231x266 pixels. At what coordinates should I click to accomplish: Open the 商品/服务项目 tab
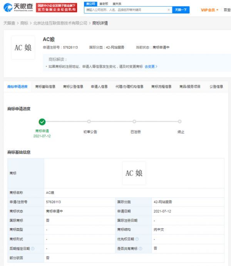tap(190, 87)
